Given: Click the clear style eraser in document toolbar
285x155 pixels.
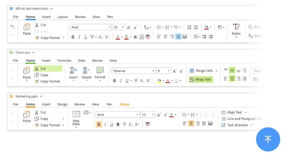Looking at the screenshot, I should [148, 37].
